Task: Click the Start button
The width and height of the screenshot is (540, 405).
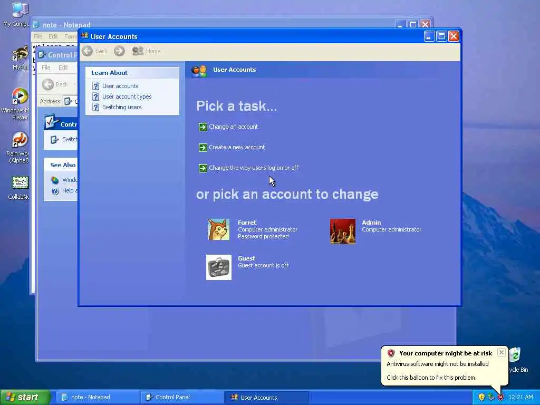Action: [x=25, y=398]
